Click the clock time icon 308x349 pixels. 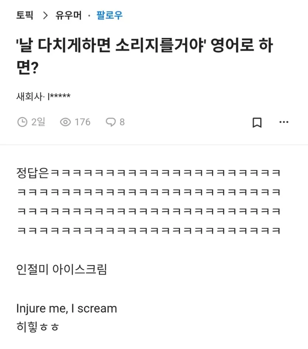[x=23, y=122]
